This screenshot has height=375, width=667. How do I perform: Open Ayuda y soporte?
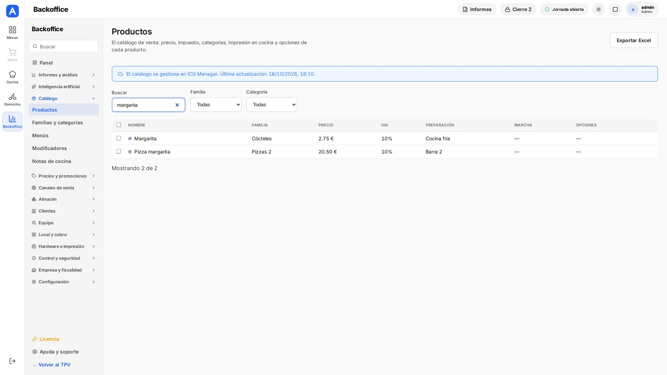[x=55, y=352]
